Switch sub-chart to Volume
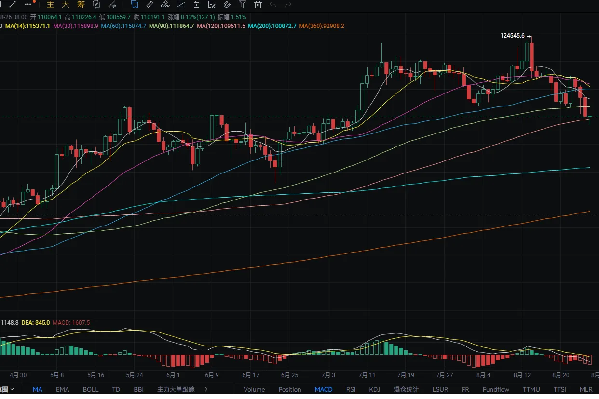This screenshot has height=399, width=599. point(254,389)
